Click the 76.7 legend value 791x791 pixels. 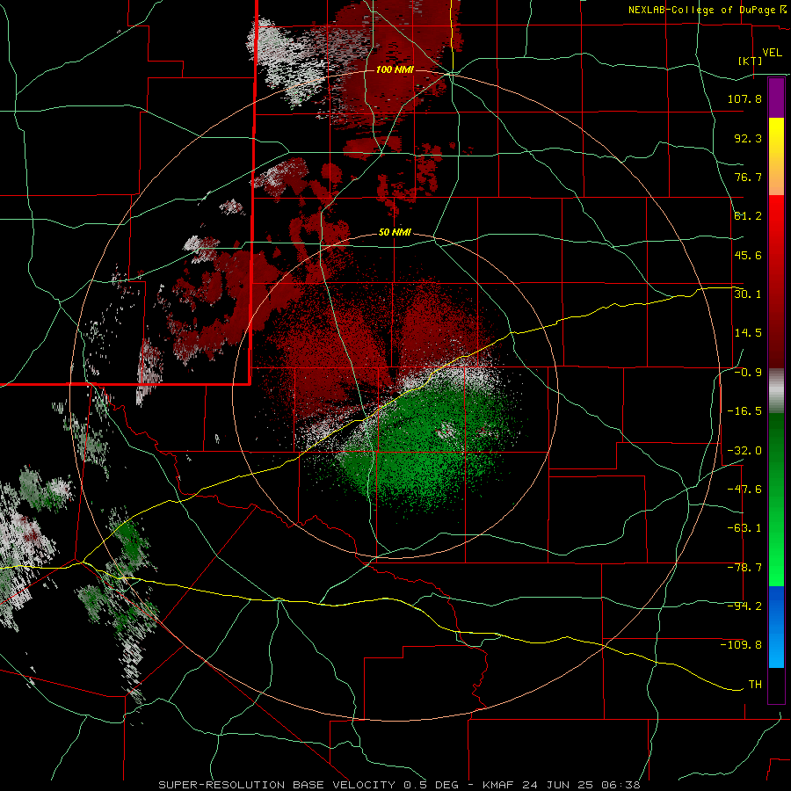tap(748, 177)
